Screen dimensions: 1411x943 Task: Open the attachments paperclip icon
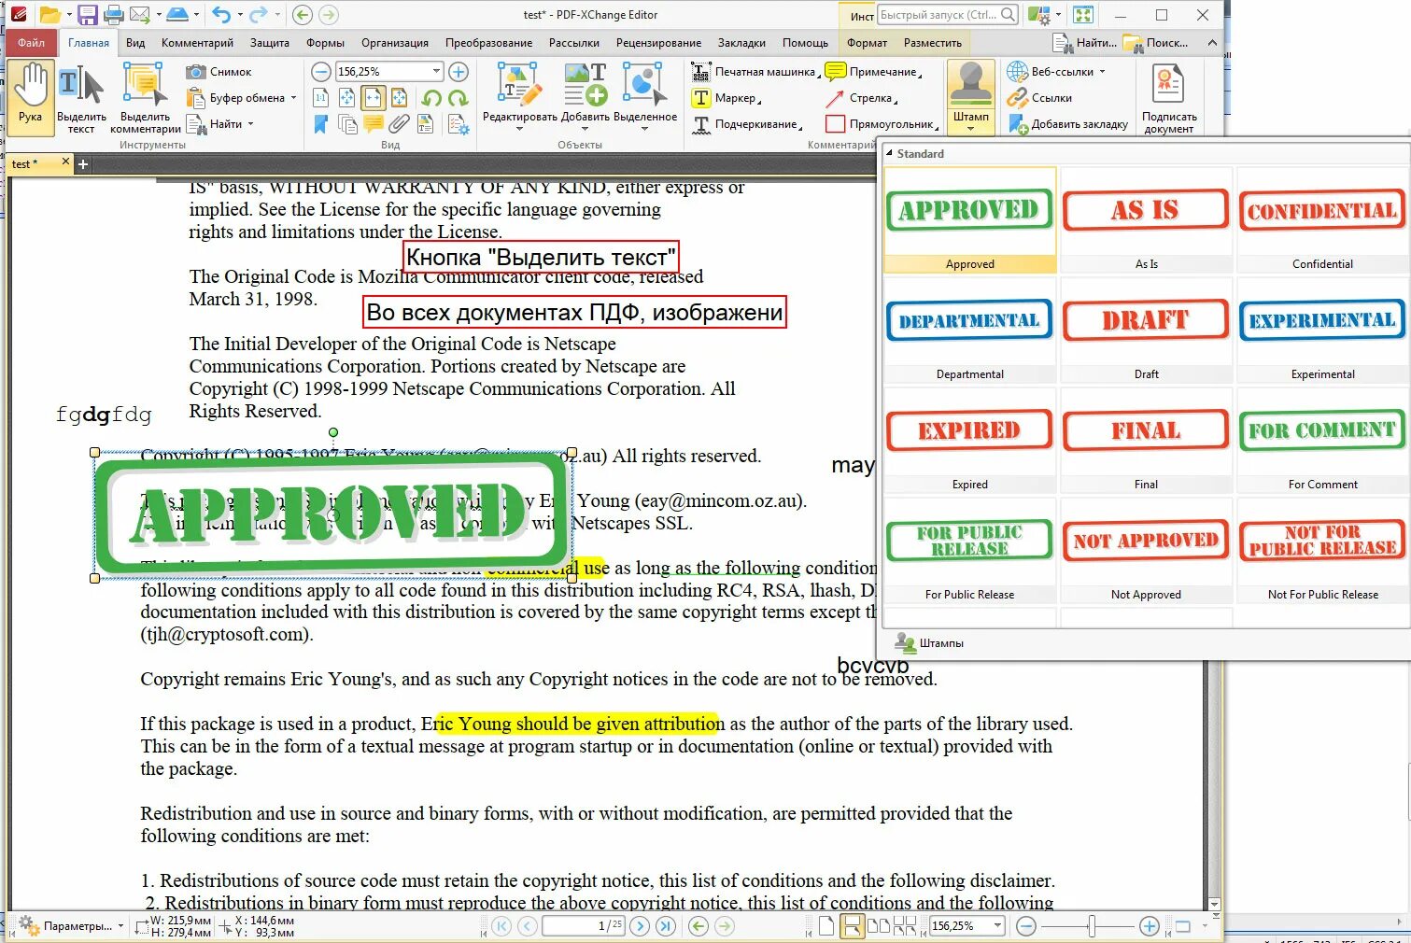click(400, 124)
